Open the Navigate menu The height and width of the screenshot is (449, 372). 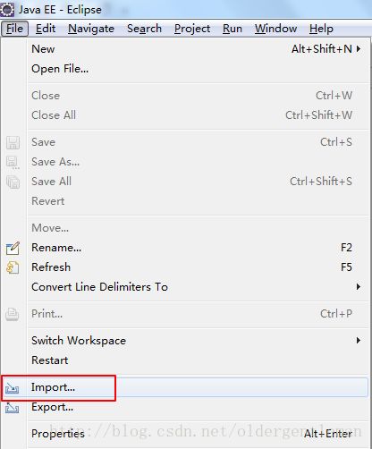click(x=91, y=29)
